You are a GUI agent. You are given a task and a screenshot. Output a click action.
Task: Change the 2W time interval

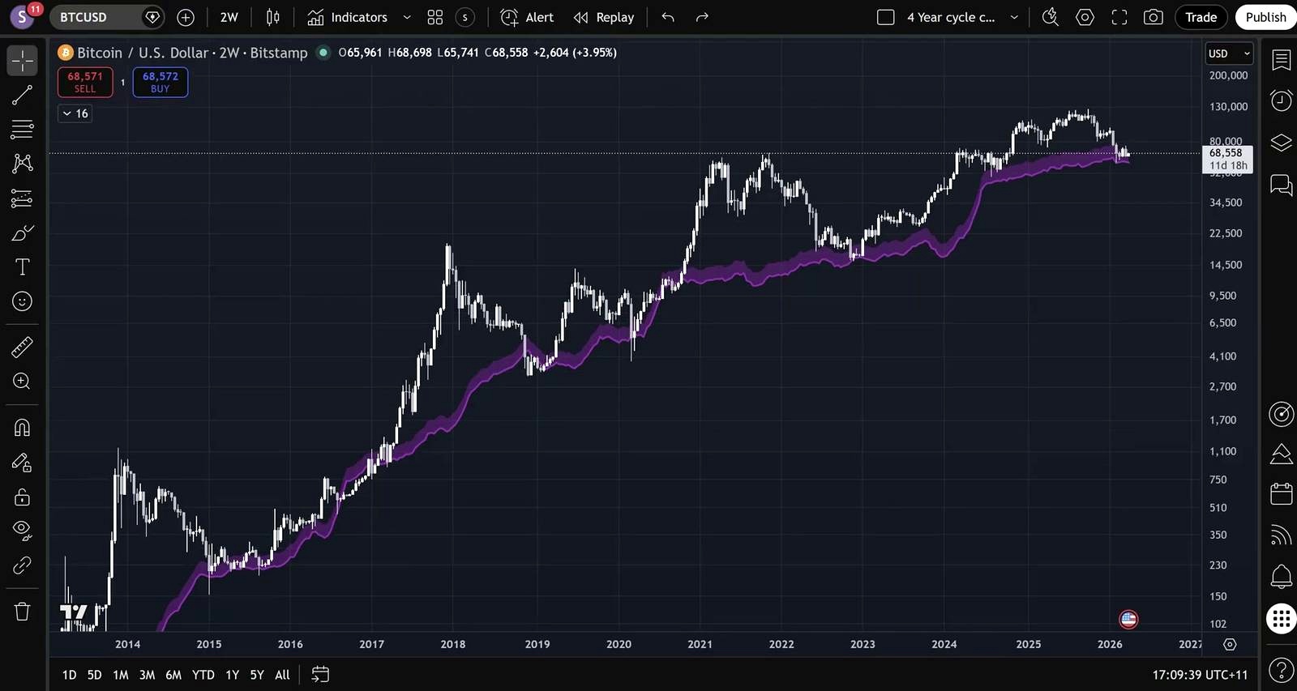tap(229, 17)
